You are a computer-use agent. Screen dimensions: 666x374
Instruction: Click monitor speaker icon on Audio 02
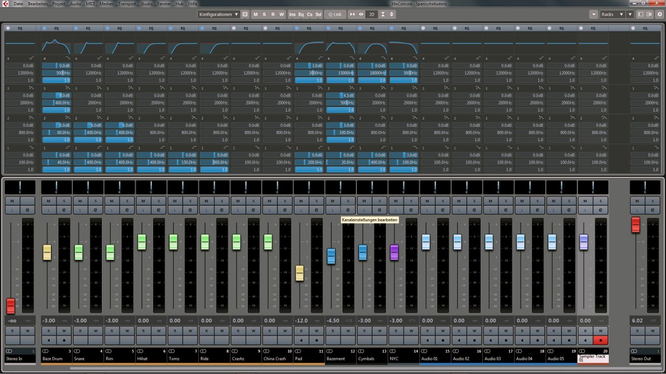pyautogui.click(x=459, y=340)
